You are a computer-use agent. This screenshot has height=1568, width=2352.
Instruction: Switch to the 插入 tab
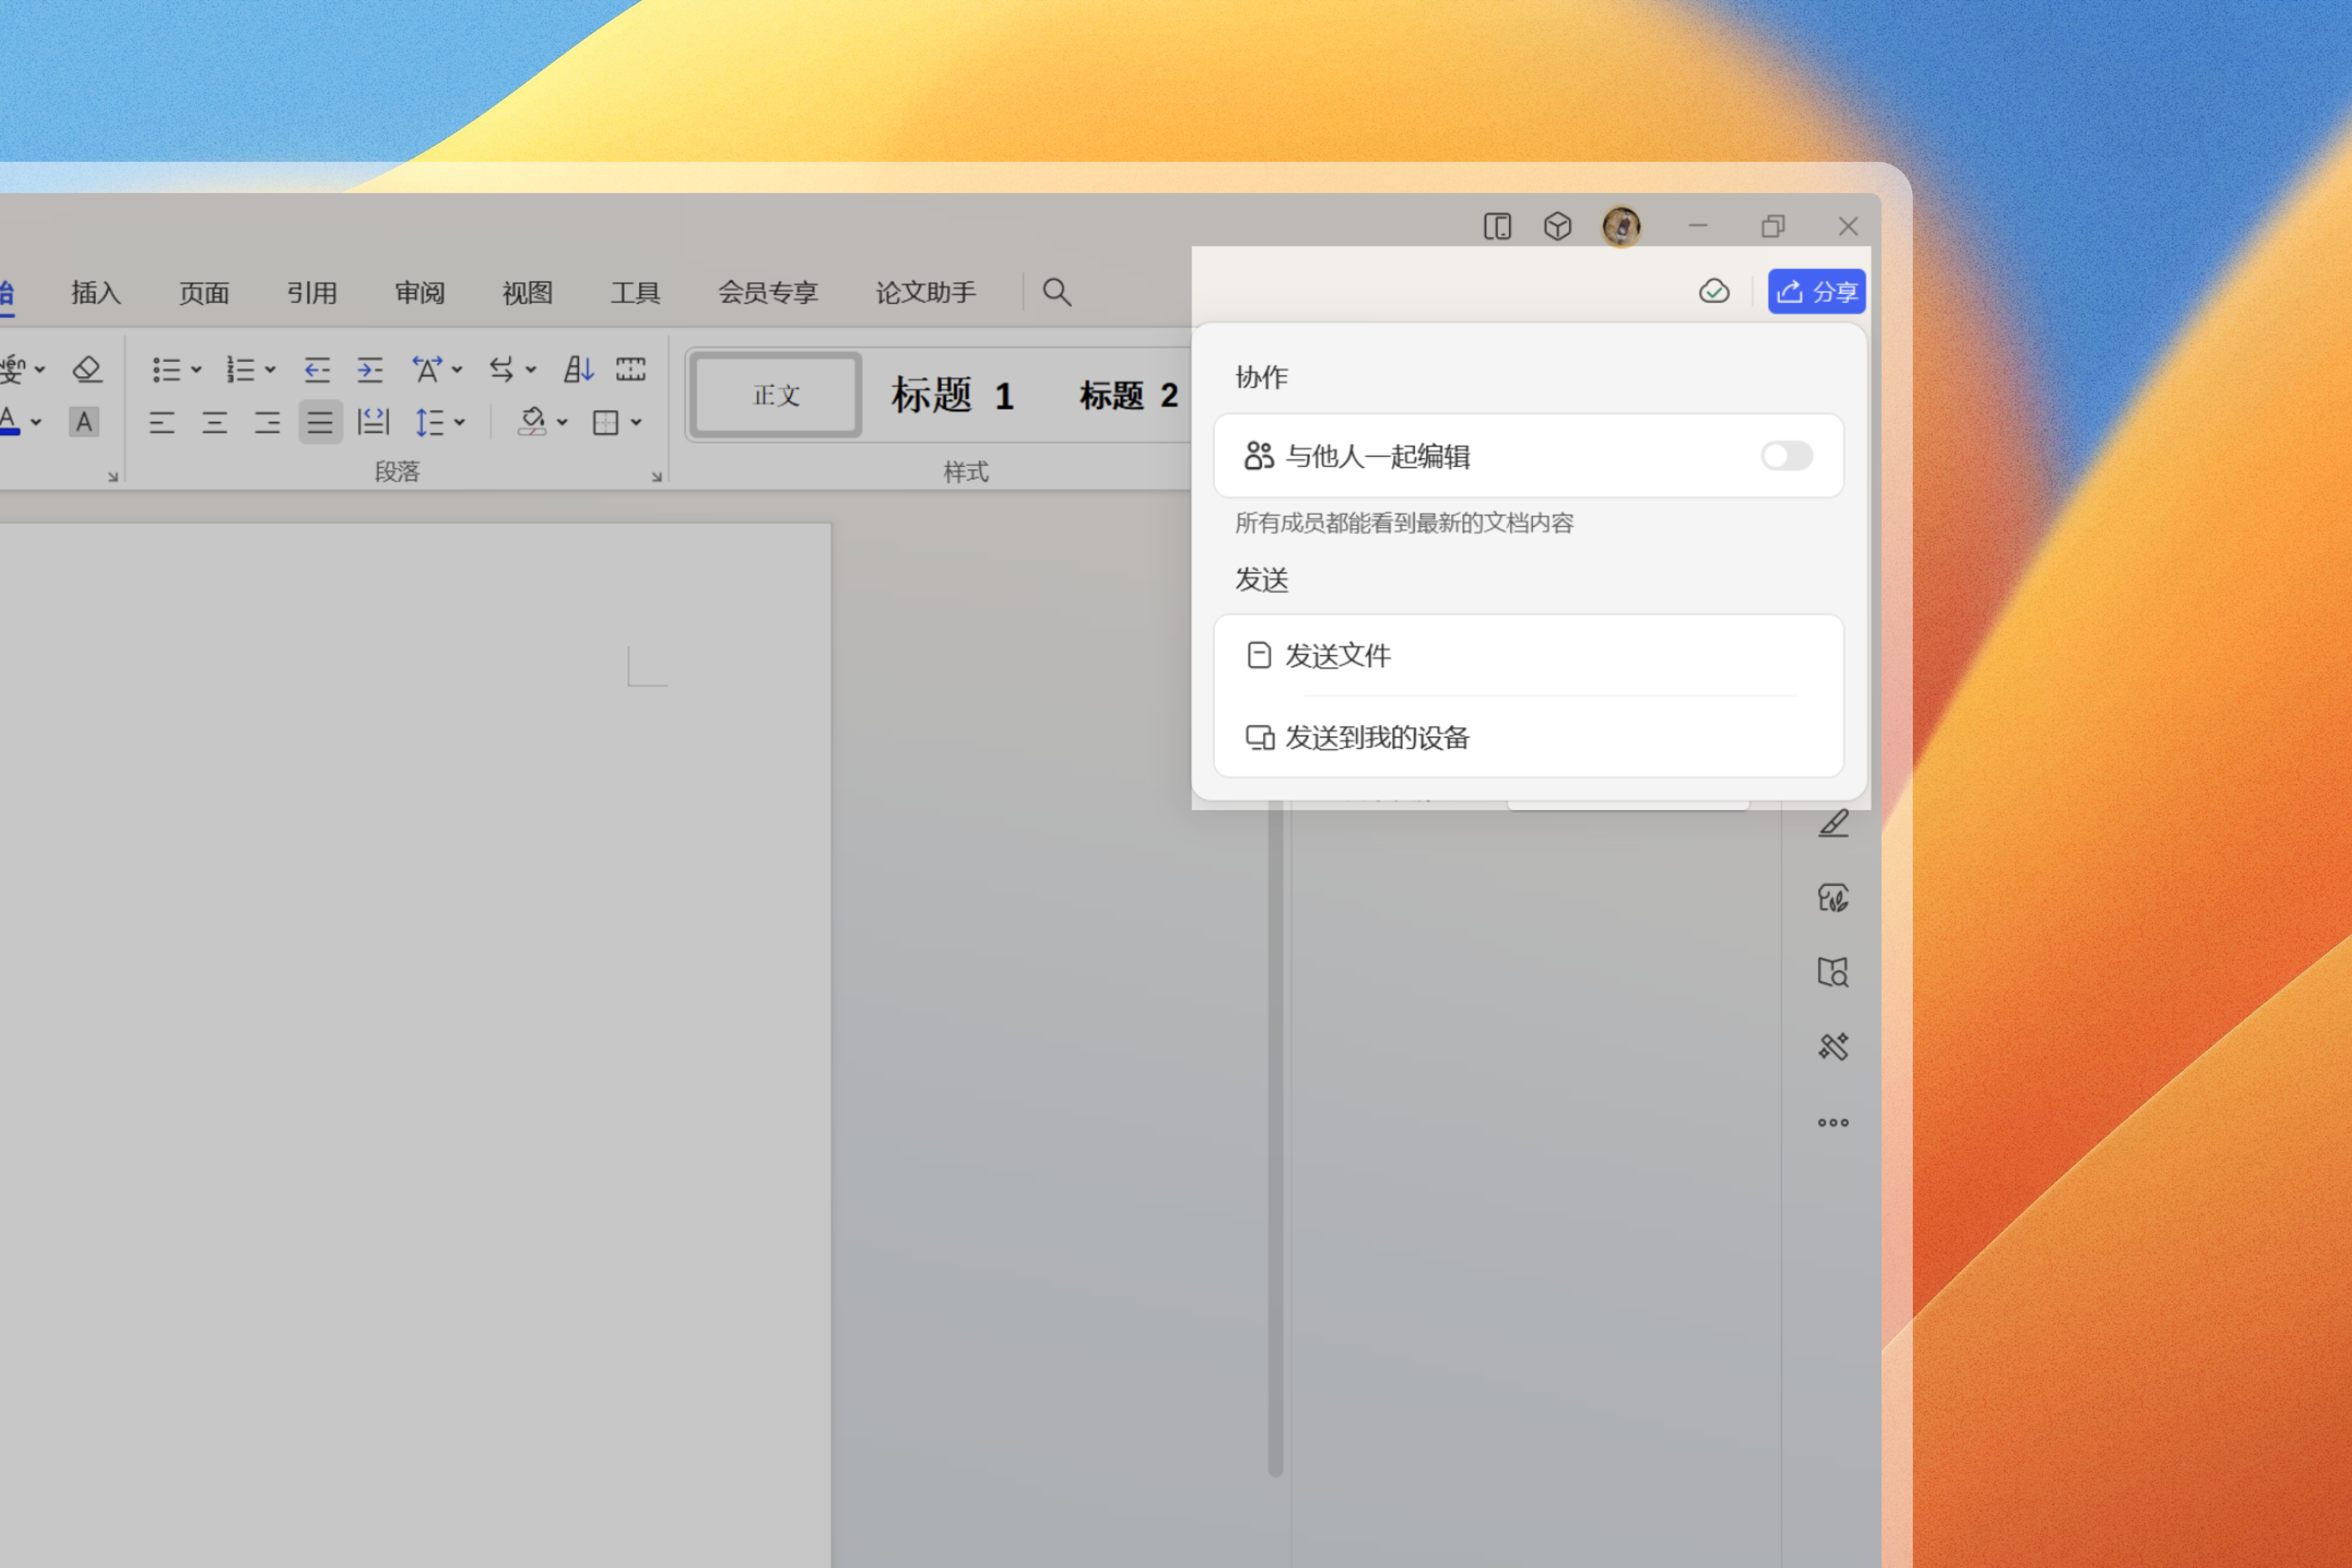96,292
